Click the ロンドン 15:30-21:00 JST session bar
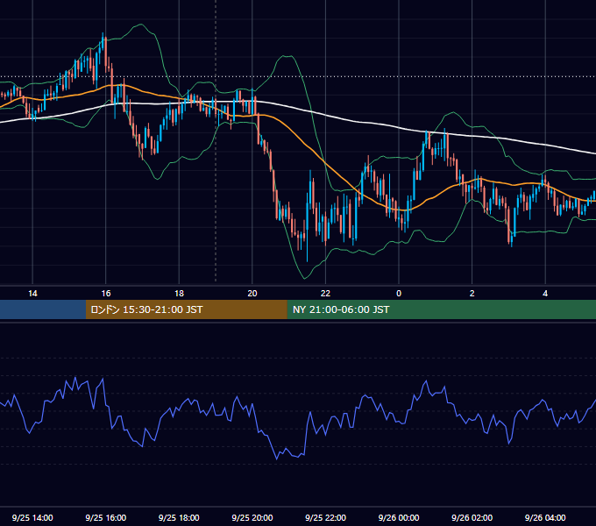This screenshot has height=526, width=596. tap(186, 309)
